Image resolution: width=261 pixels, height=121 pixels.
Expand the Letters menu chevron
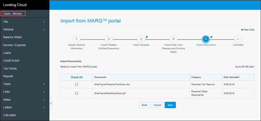point(44,107)
